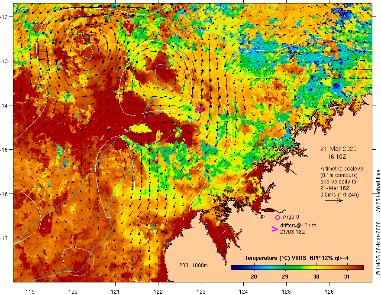Image resolution: width=381 pixels, height=295 pixels.
Task: Click the 'Altimetric sealevel' text
Action: 342,169
